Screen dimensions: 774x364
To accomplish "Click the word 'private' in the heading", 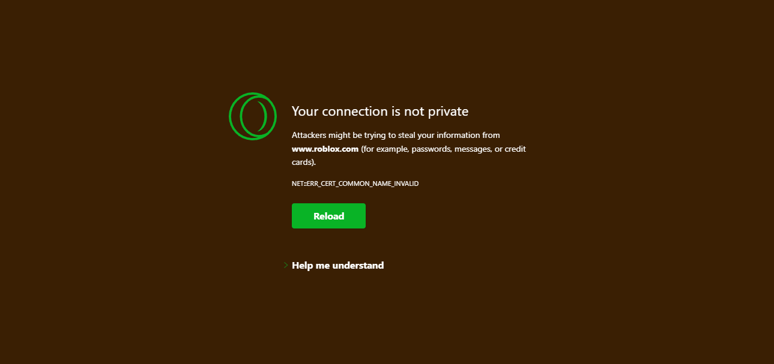I will click(447, 112).
